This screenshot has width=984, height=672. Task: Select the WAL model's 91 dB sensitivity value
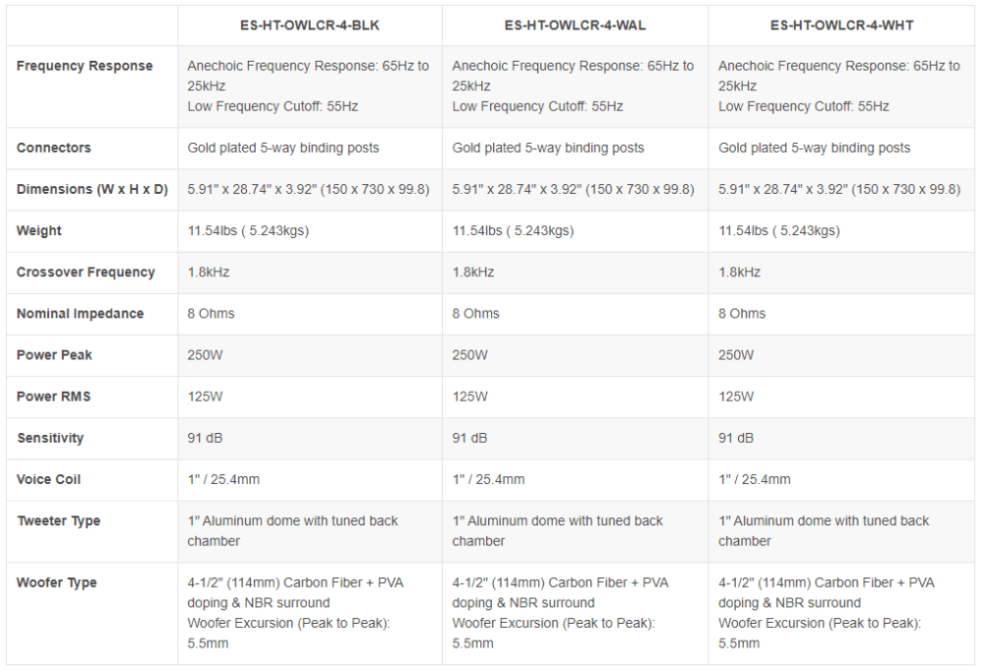coord(470,438)
